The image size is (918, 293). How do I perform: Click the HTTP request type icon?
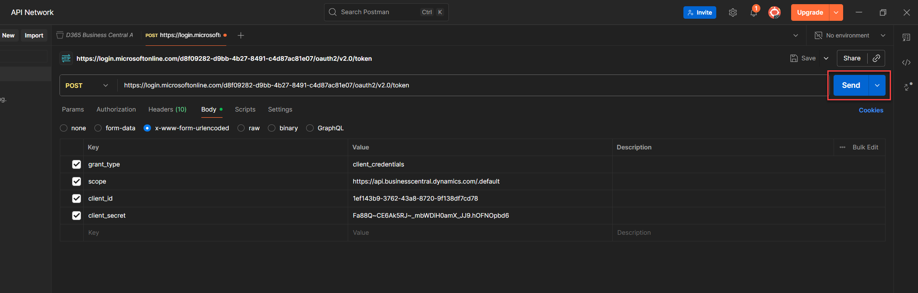pos(66,58)
